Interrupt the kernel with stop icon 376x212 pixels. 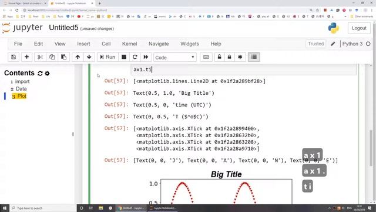pyautogui.click(x=124, y=57)
